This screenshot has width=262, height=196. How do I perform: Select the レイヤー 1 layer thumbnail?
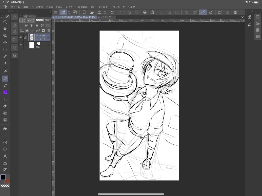coord(32,37)
